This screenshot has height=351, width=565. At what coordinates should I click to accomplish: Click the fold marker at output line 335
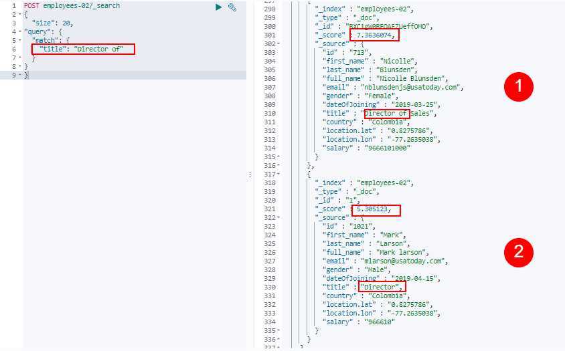tap(278, 330)
